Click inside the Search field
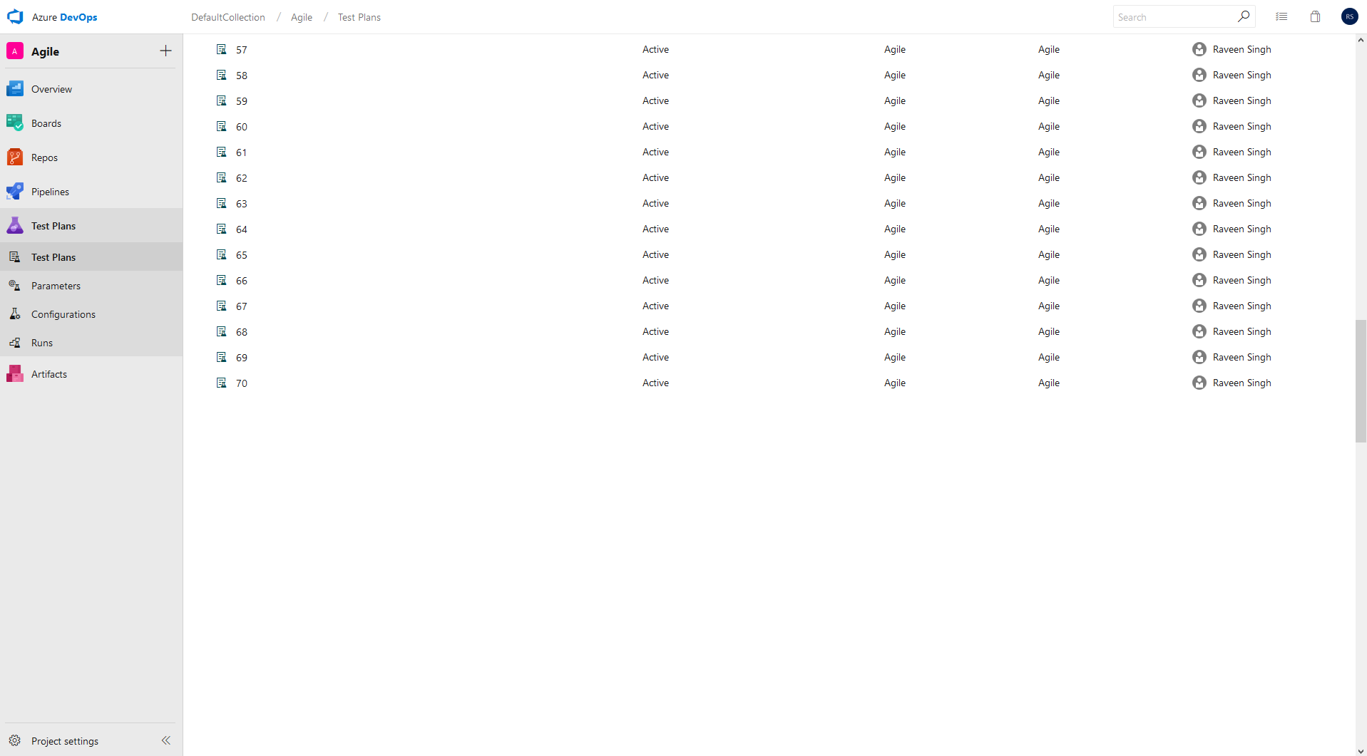The width and height of the screenshot is (1367, 756). click(x=1177, y=16)
